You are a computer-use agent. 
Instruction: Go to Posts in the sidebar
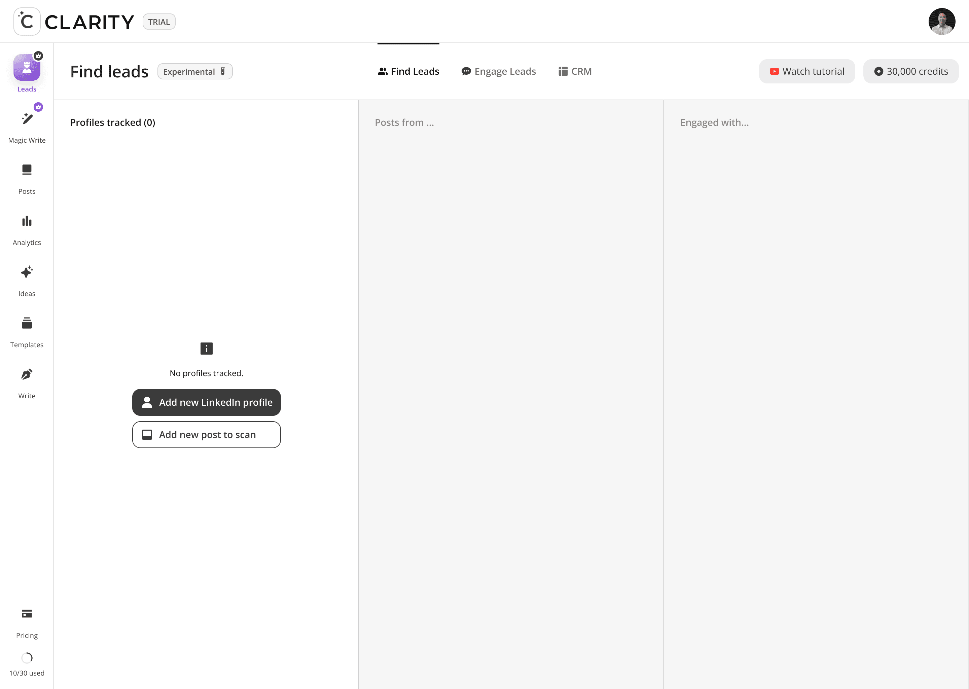click(x=27, y=170)
